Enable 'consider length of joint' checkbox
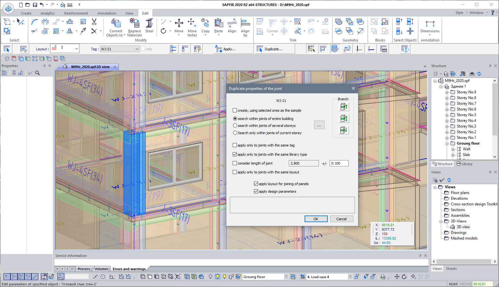The height and width of the screenshot is (287, 499). pyautogui.click(x=235, y=163)
